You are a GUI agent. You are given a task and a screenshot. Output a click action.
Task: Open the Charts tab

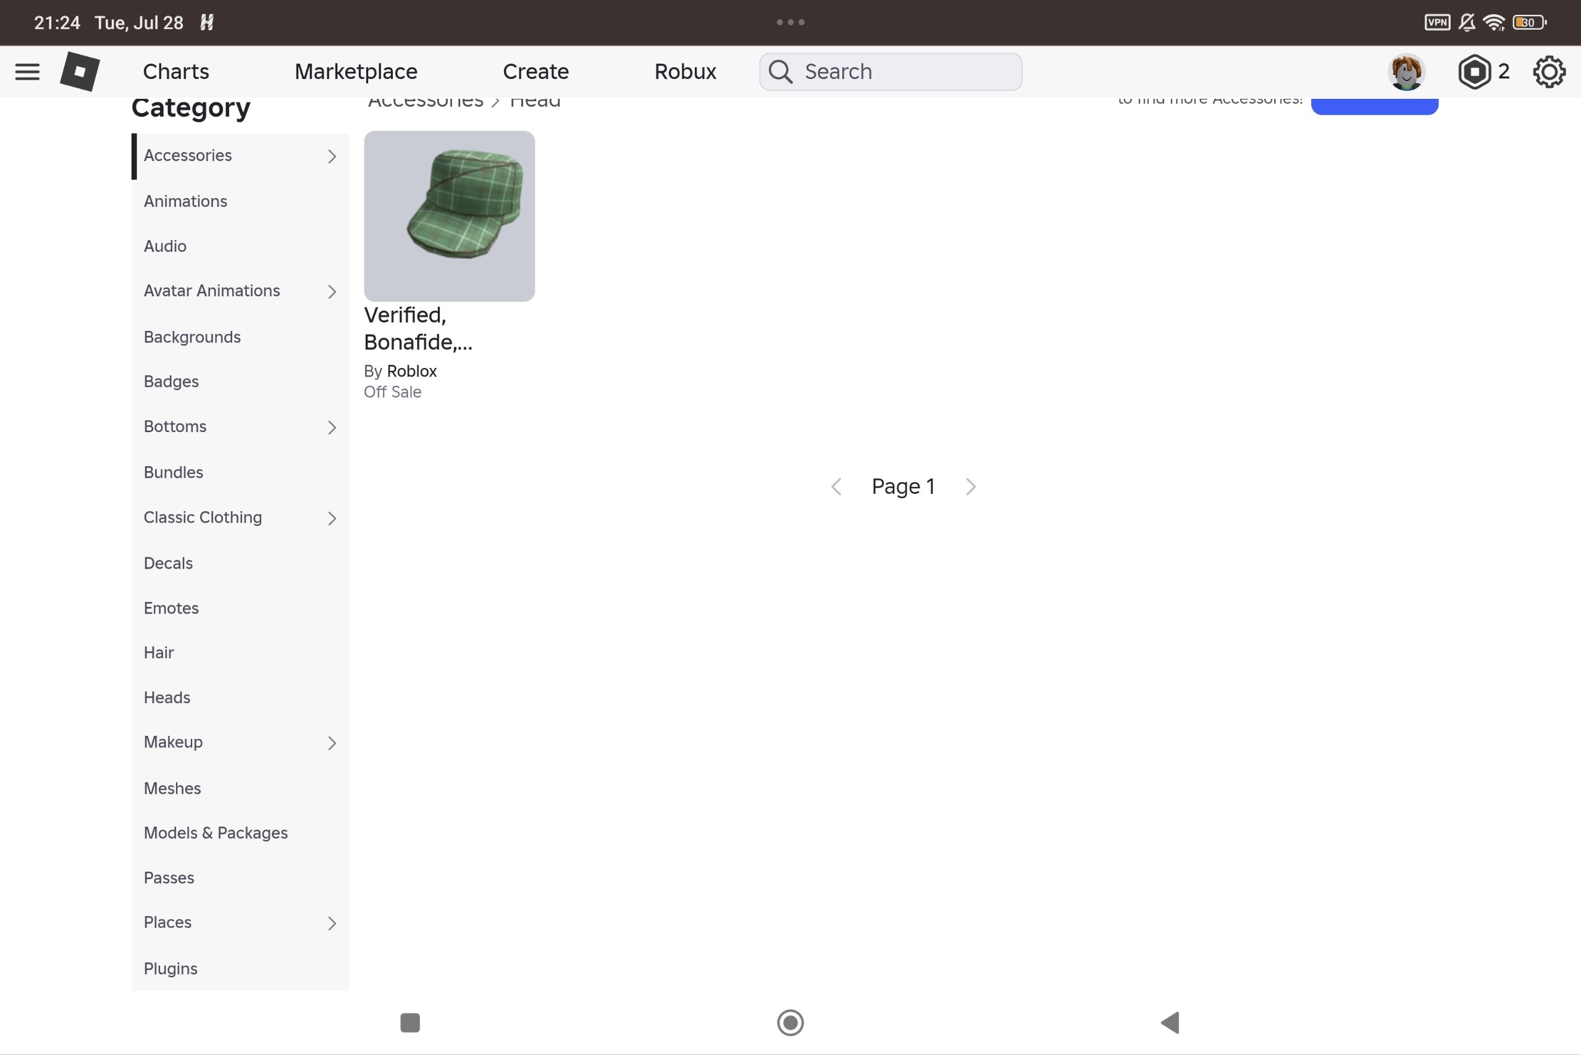(x=175, y=72)
